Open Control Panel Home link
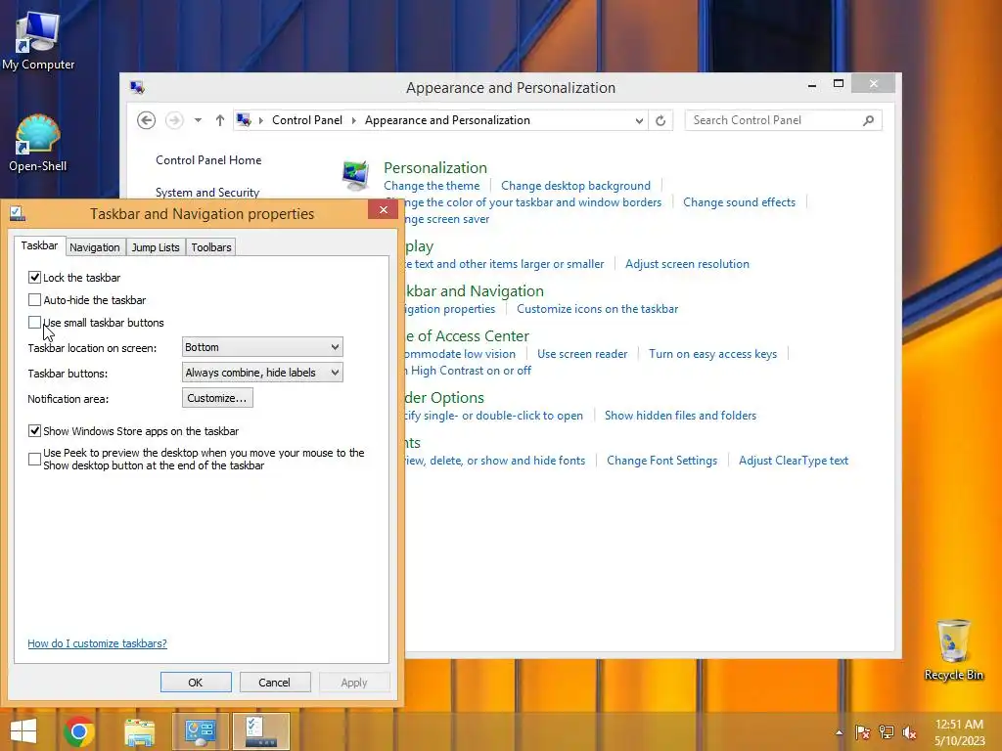This screenshot has width=1002, height=751. (x=208, y=159)
